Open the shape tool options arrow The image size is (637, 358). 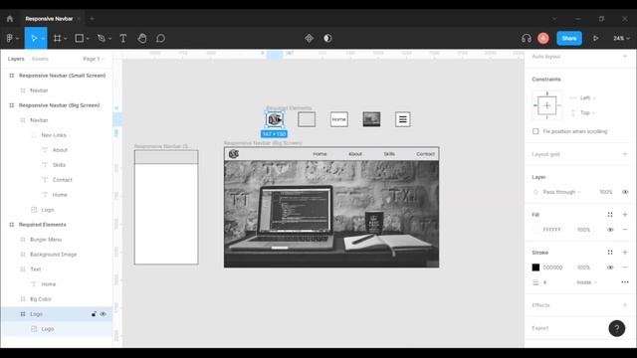(x=88, y=39)
